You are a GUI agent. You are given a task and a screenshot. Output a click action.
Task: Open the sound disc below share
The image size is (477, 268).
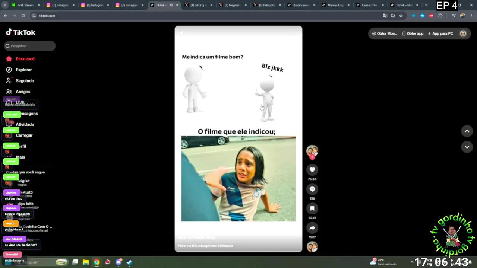click(312, 247)
